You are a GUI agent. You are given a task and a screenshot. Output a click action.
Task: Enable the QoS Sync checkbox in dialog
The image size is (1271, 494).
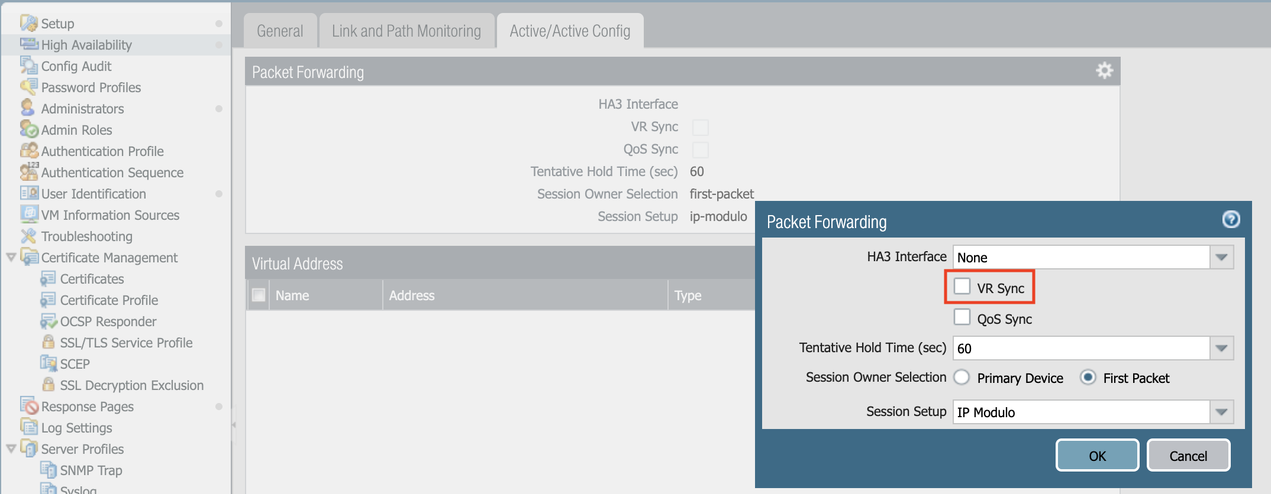click(962, 317)
